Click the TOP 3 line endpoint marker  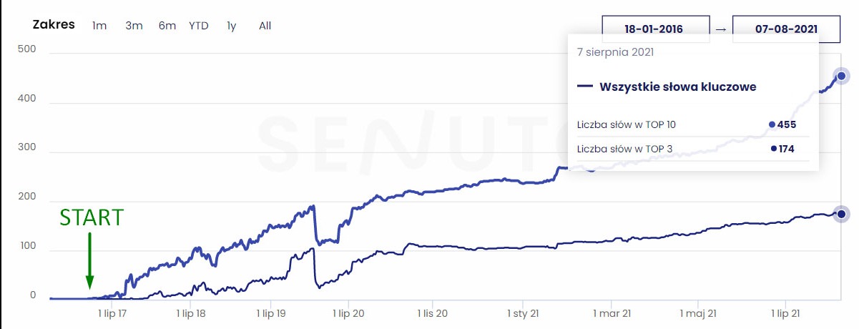pyautogui.click(x=841, y=214)
